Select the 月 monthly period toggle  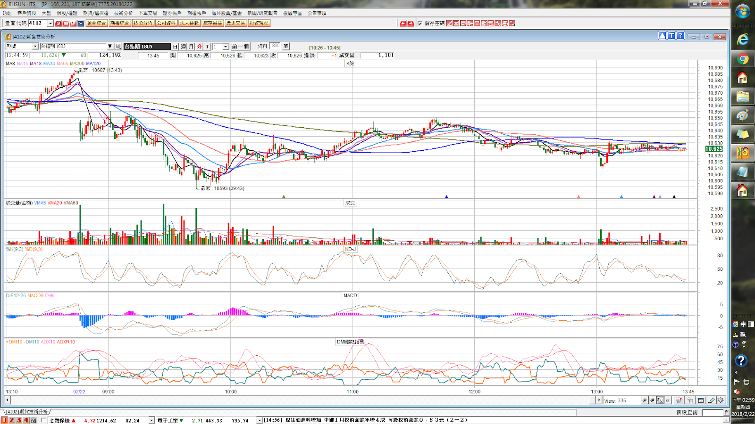pos(191,46)
